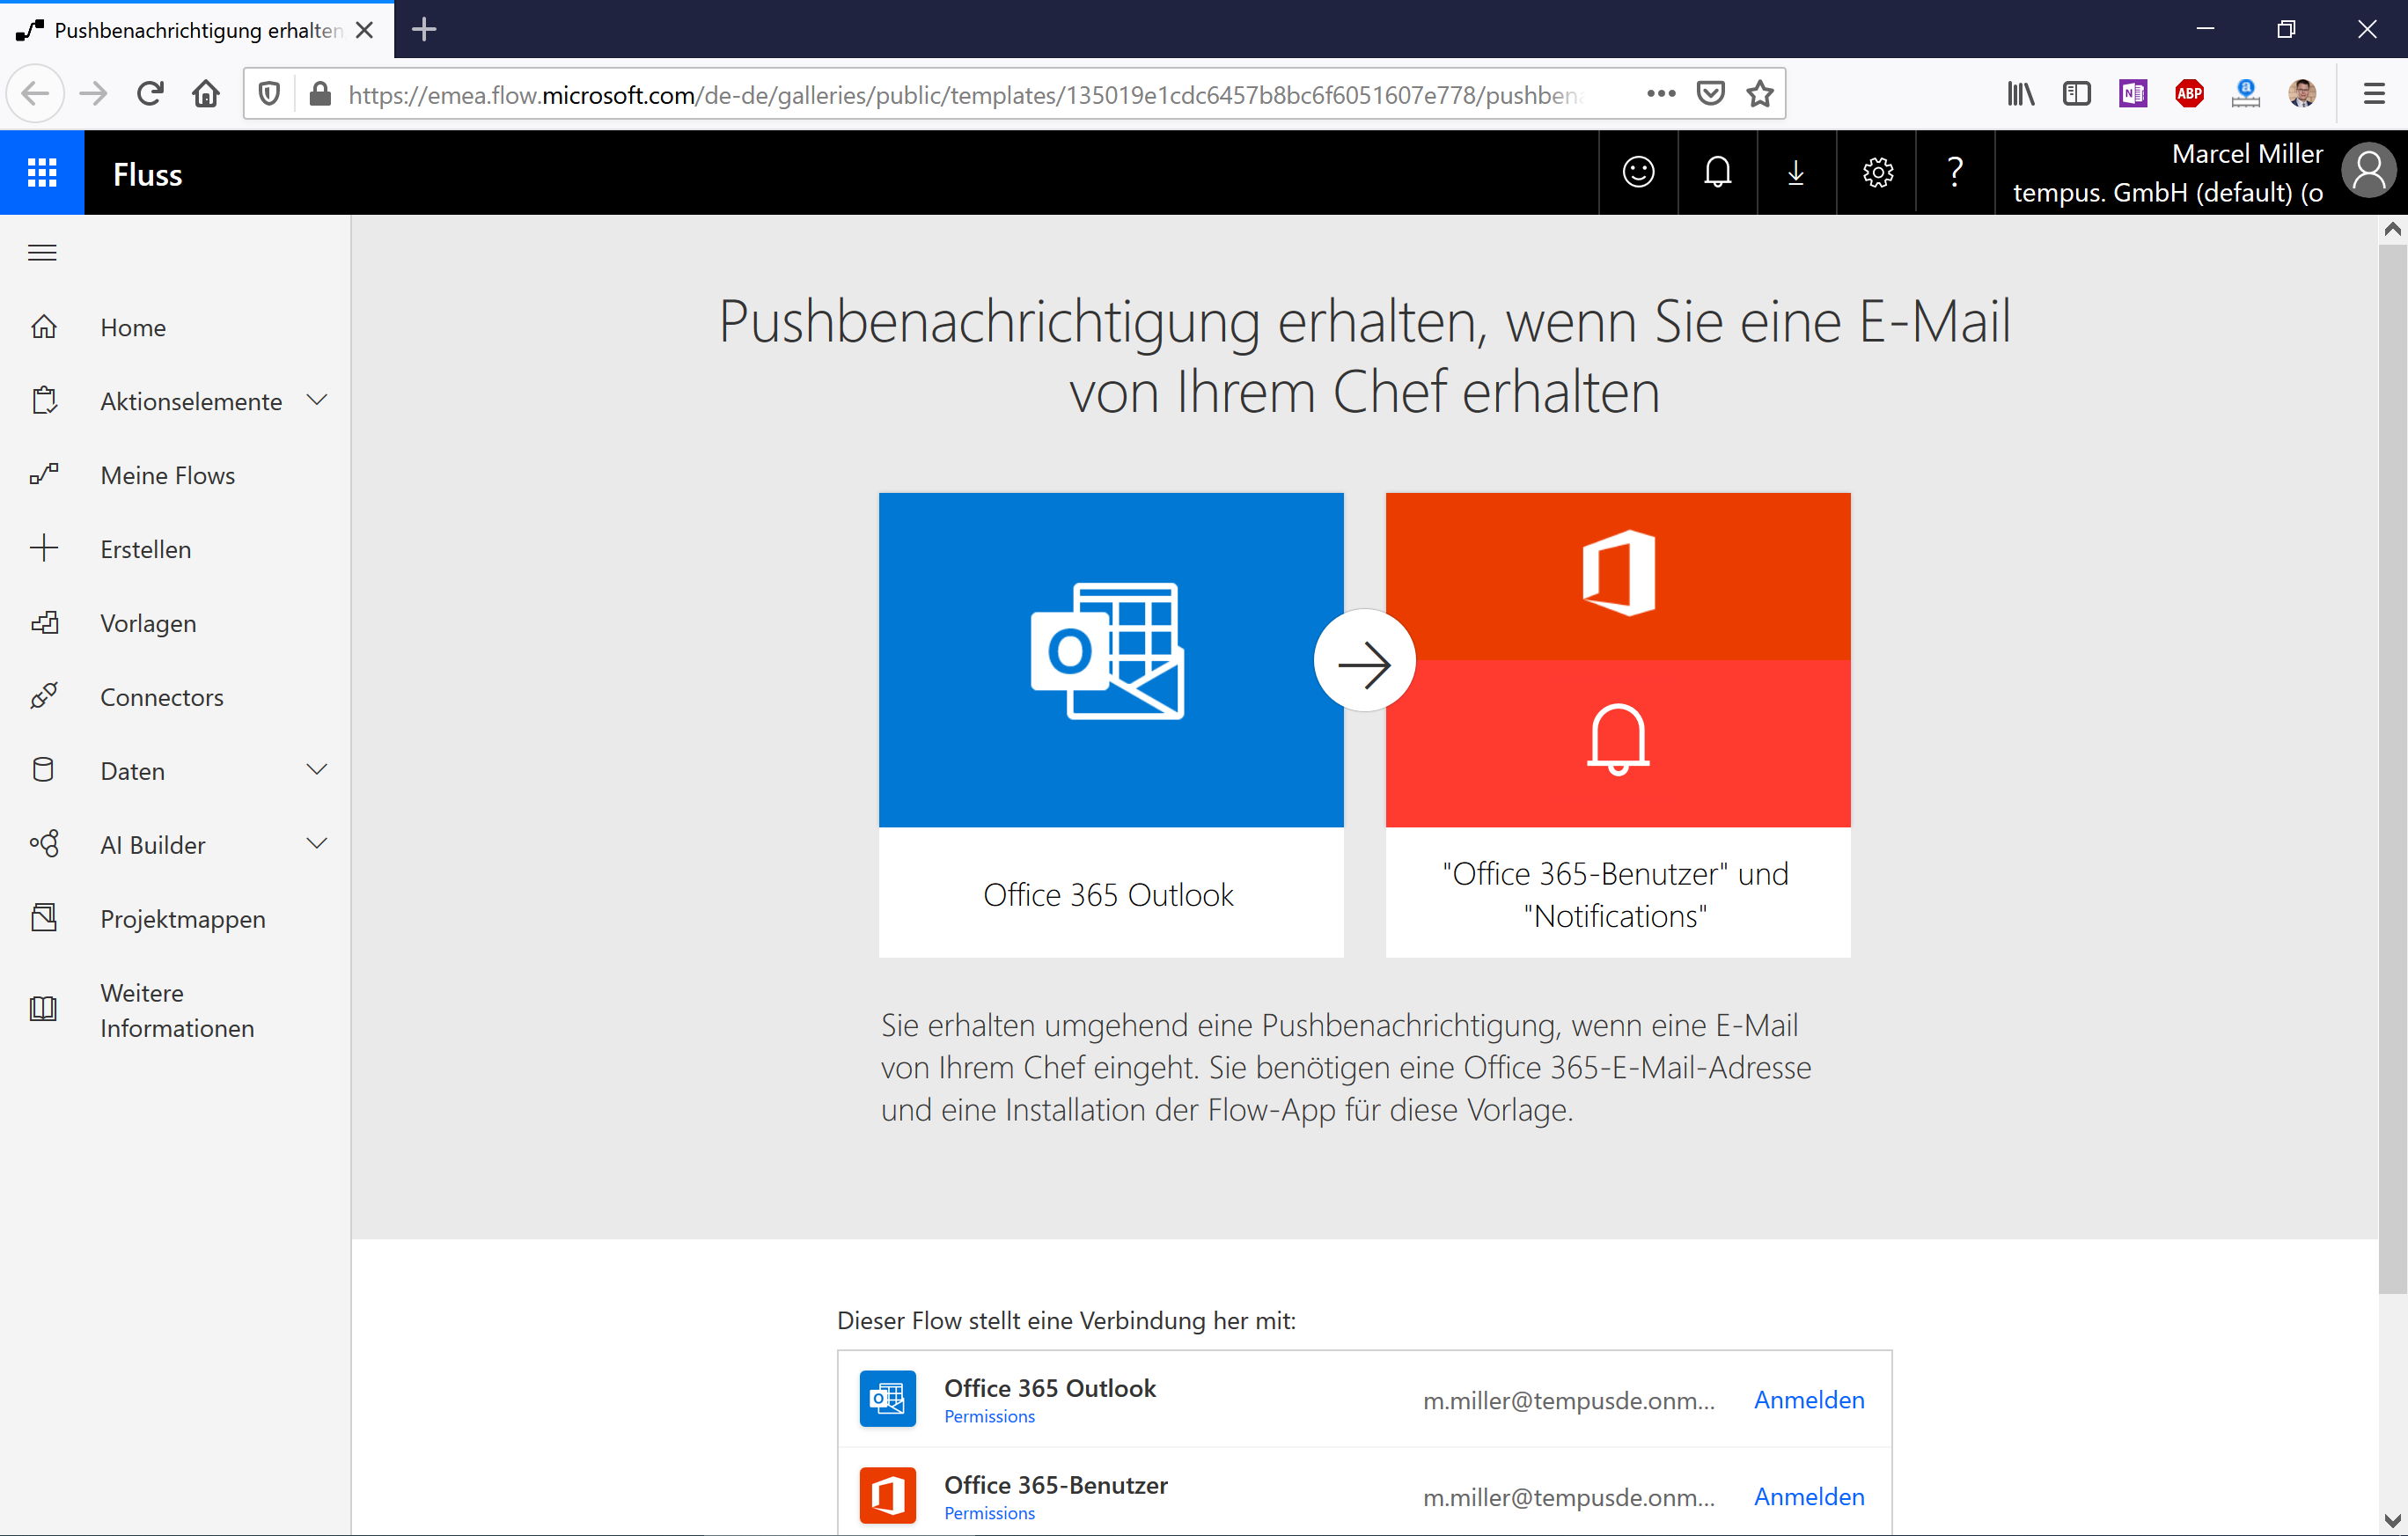Click the Vorlagen icon in sidebar

44,622
